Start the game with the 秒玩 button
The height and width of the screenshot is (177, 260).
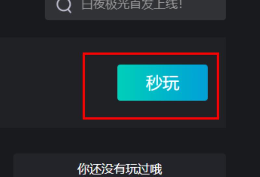click(x=162, y=83)
